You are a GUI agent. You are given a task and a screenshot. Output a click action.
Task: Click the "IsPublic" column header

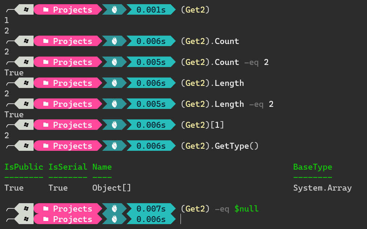pyautogui.click(x=24, y=167)
